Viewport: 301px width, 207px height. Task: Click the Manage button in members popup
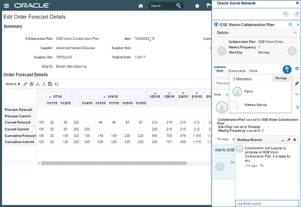pyautogui.click(x=281, y=78)
